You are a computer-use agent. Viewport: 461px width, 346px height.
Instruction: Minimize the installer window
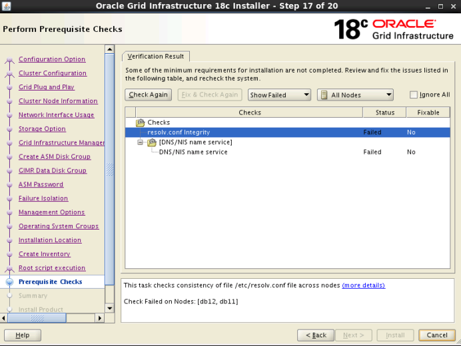point(428,7)
